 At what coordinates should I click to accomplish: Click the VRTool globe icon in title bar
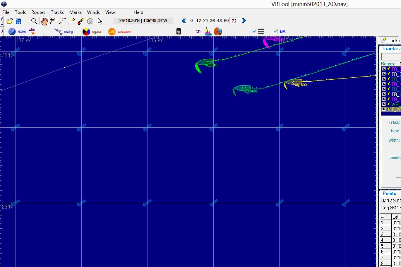4,4
